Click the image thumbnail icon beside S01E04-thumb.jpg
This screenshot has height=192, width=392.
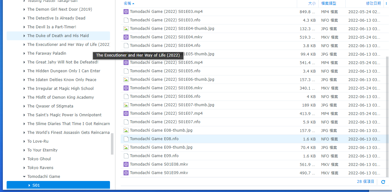126,28
